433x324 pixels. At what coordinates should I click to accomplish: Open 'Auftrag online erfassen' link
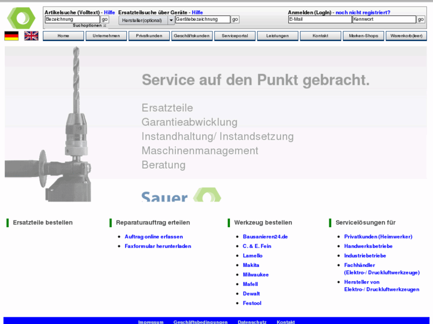[154, 237]
